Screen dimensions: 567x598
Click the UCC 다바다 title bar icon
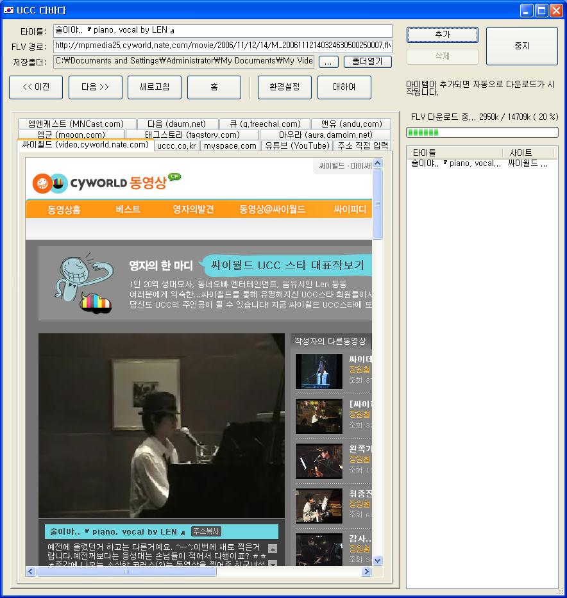click(8, 10)
